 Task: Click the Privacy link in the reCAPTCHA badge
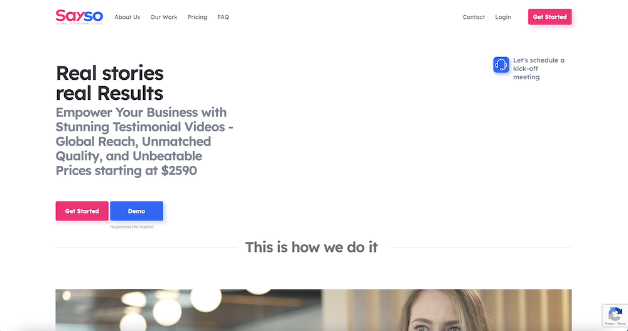pyautogui.click(x=609, y=323)
